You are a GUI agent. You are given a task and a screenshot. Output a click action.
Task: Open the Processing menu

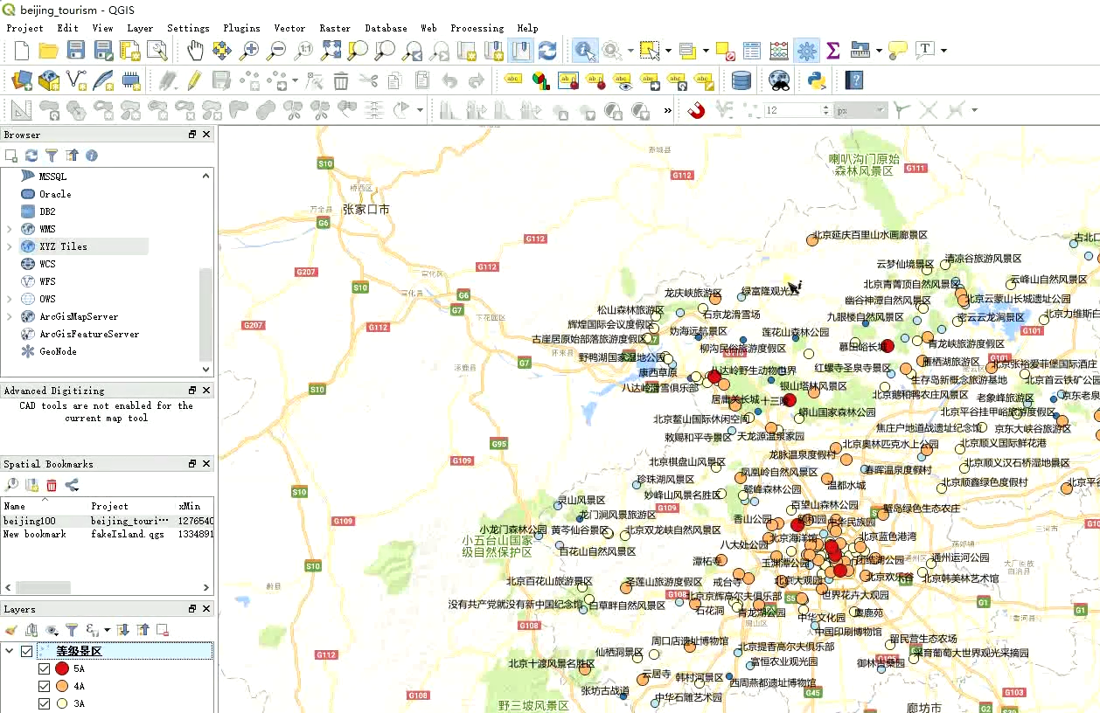point(477,28)
